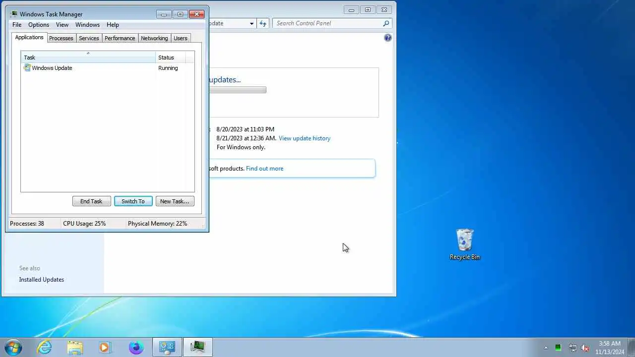Select the Applications tab
The image size is (635, 357).
29,37
